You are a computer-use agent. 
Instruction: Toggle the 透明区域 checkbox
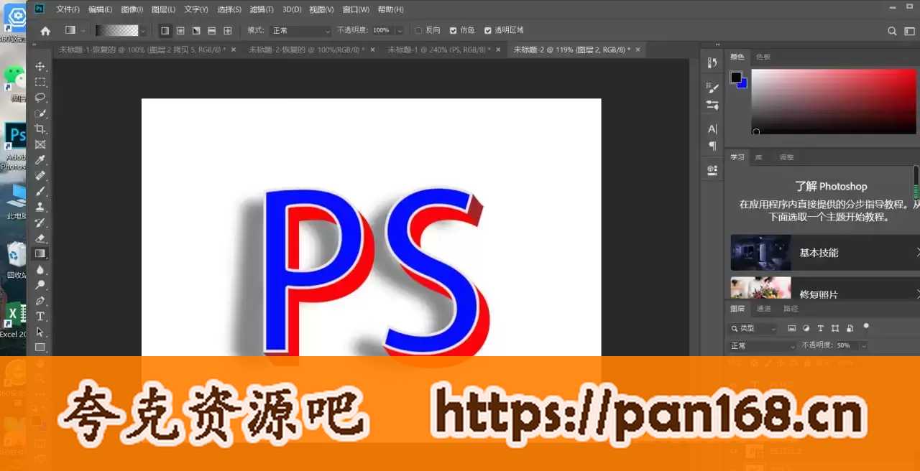(x=487, y=31)
